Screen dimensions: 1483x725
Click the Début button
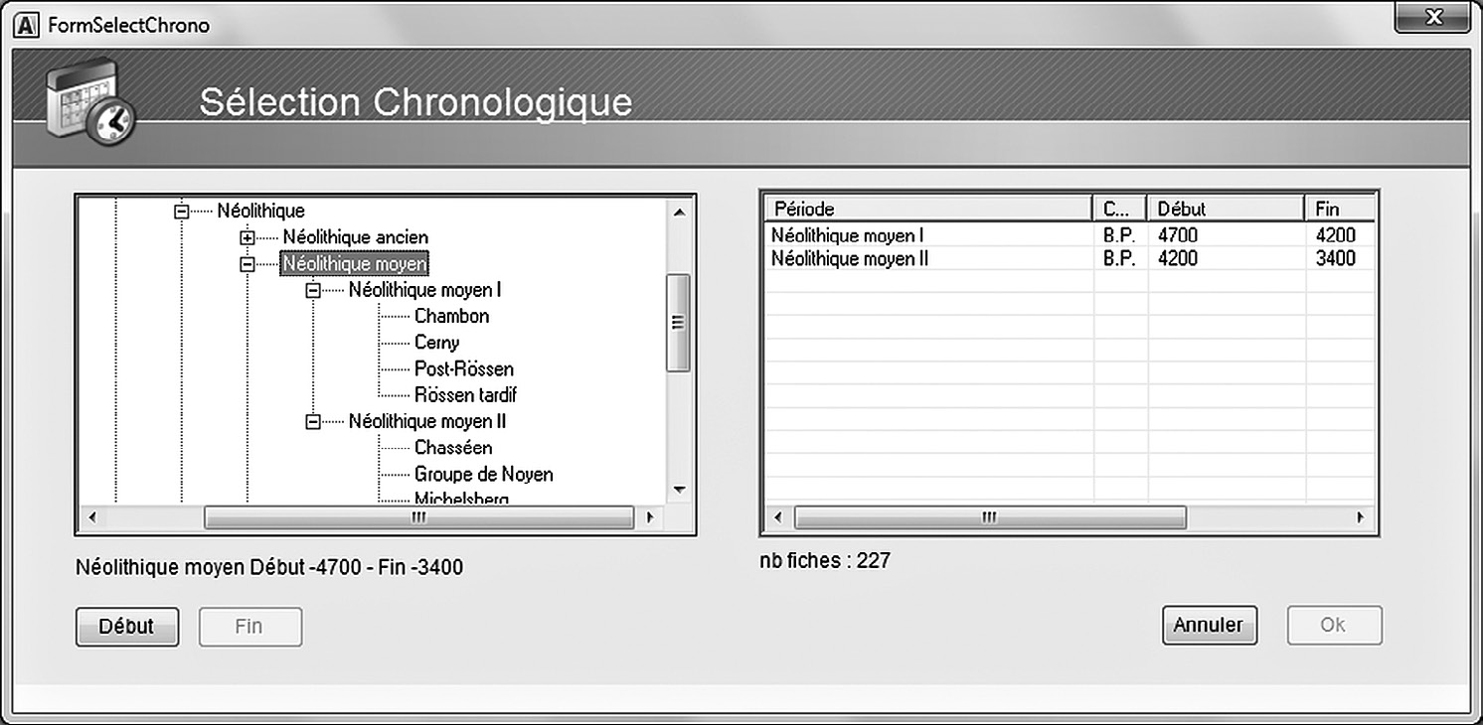click(127, 627)
